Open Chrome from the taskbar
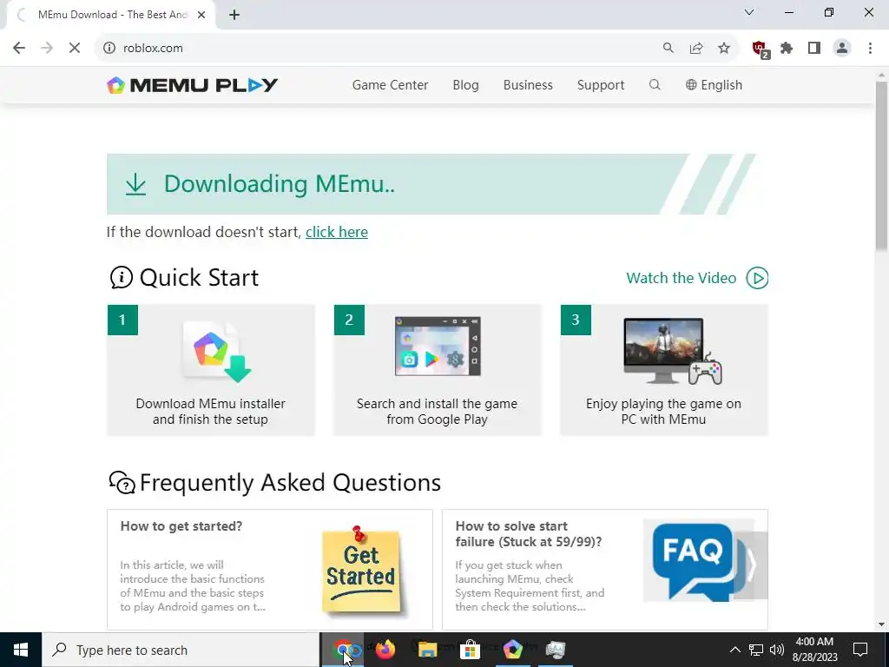 point(343,650)
